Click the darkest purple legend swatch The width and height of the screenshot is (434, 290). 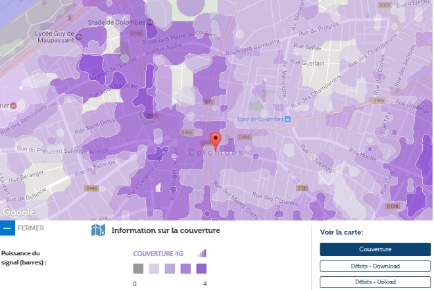pos(201,268)
